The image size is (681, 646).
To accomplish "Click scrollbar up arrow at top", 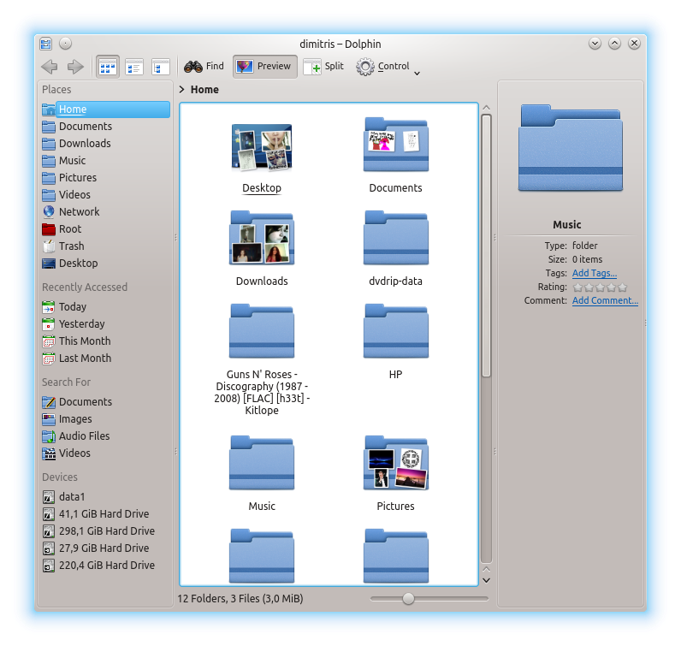I will pyautogui.click(x=487, y=107).
